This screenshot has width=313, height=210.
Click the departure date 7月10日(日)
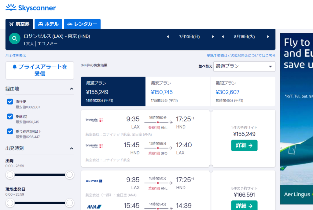[x=190, y=37]
